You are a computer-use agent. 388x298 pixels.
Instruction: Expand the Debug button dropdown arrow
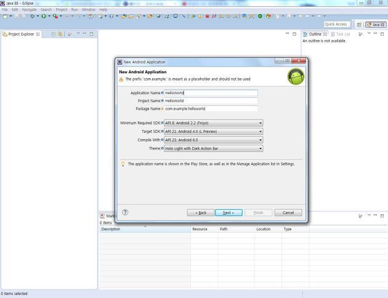click(x=38, y=17)
